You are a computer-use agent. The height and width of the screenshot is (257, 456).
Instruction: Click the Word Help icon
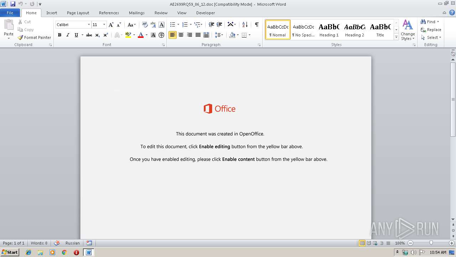(x=452, y=12)
